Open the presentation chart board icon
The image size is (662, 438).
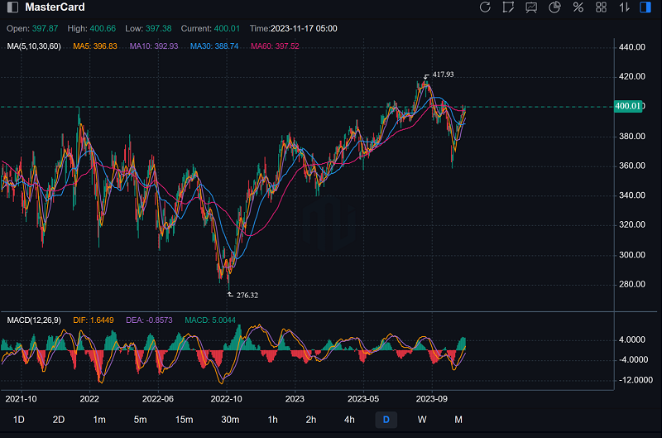531,7
